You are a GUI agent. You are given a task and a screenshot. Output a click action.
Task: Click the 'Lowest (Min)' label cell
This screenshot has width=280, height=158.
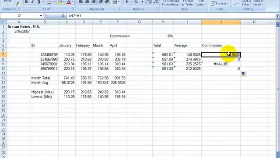(x=45, y=97)
